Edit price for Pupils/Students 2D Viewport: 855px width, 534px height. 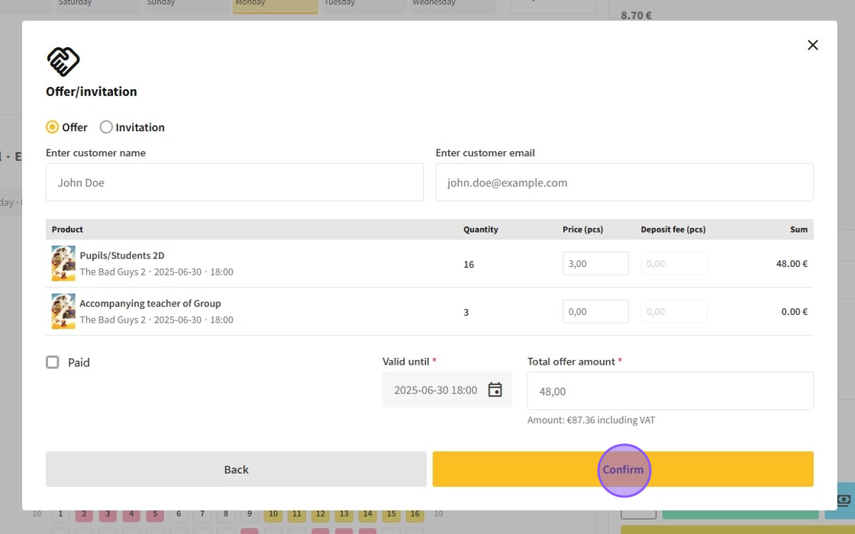coord(595,263)
